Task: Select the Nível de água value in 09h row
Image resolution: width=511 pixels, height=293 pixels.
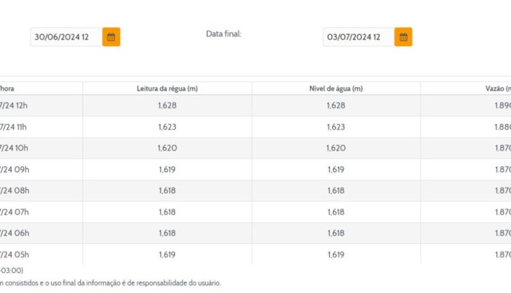Action: point(336,169)
